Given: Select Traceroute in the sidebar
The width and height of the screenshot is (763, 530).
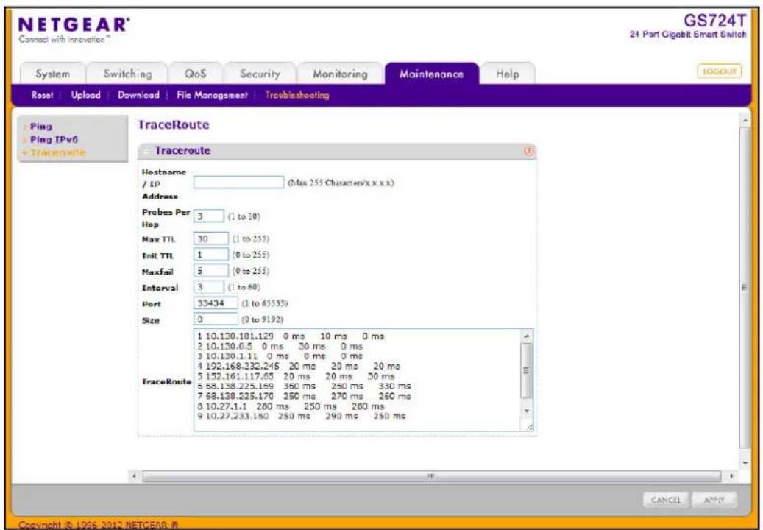Looking at the screenshot, I should 57,153.
